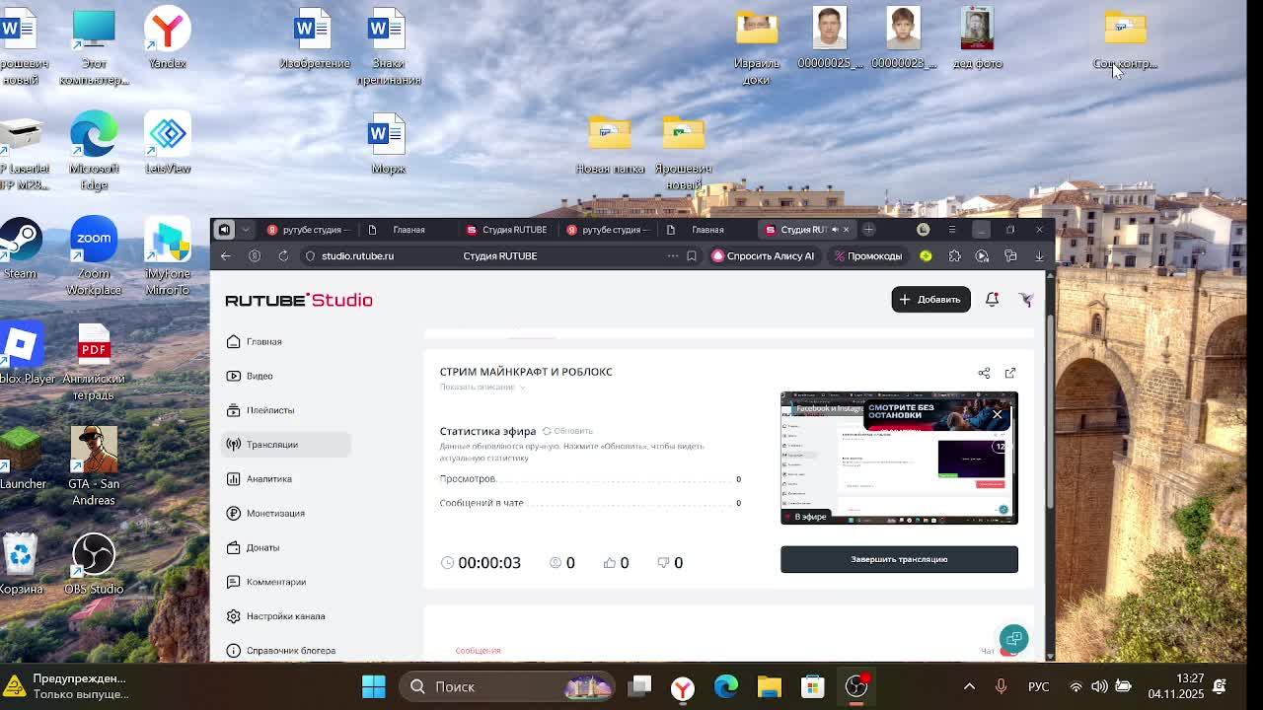1263x710 pixels.
Task: Select the Сообщения tab below stats
Action: (478, 651)
